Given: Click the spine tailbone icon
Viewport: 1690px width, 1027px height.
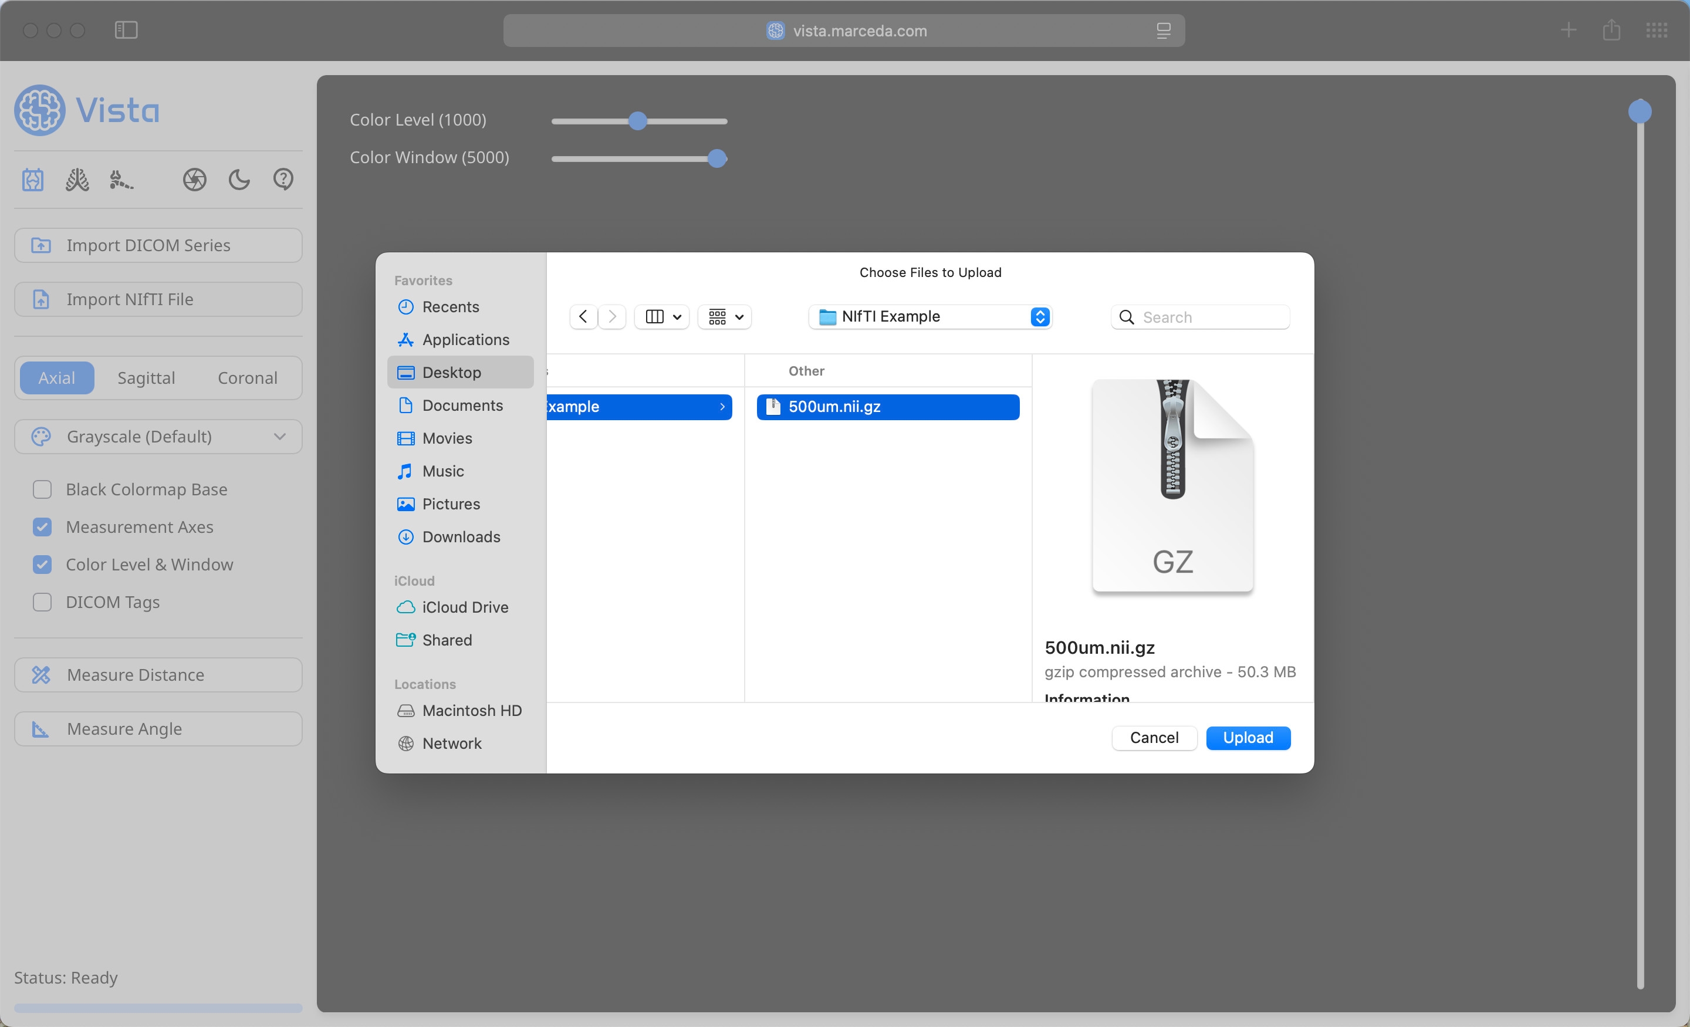Looking at the screenshot, I should [121, 180].
